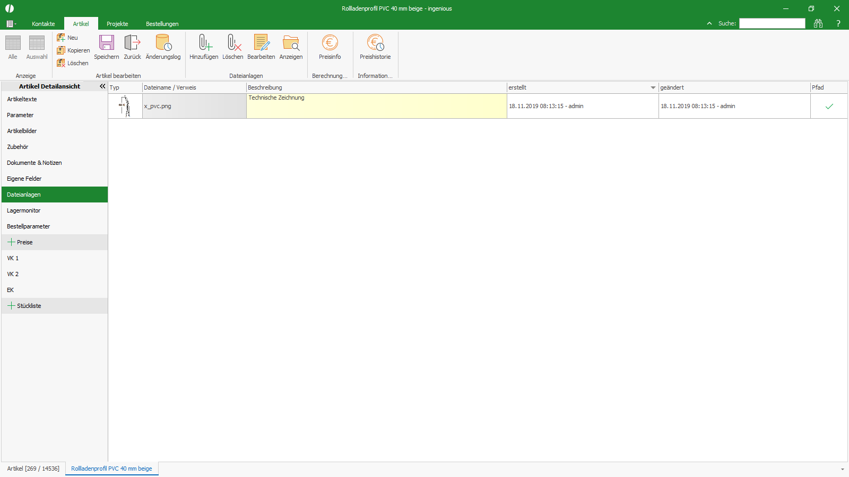
Task: Switch to the Projekte tab
Action: click(117, 23)
